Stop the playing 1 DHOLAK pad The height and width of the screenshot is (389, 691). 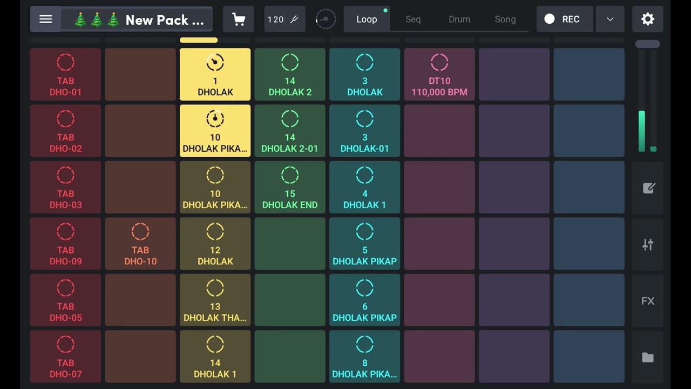215,75
